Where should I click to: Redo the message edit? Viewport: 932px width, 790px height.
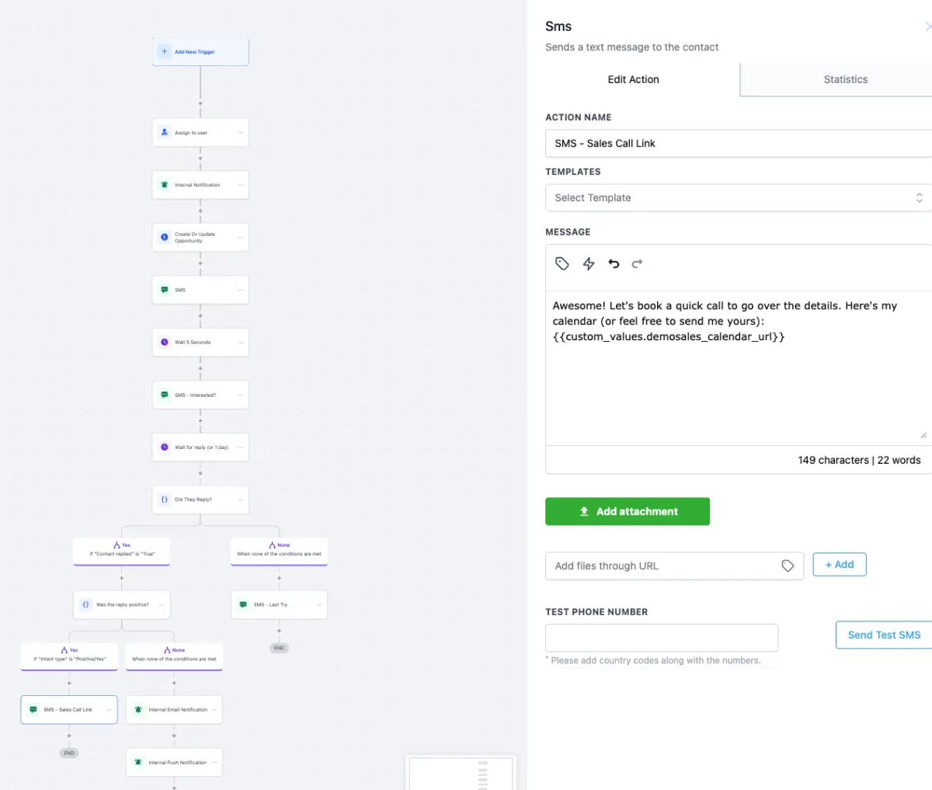coord(637,263)
